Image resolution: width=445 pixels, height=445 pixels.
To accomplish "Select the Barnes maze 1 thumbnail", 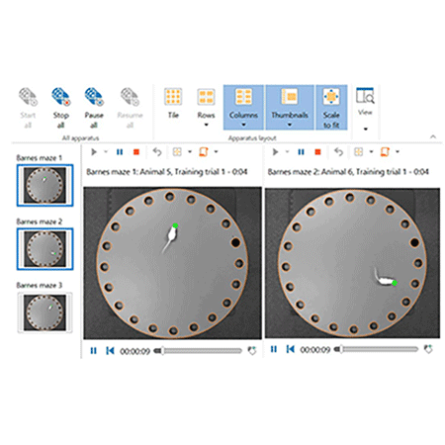I will (x=44, y=185).
